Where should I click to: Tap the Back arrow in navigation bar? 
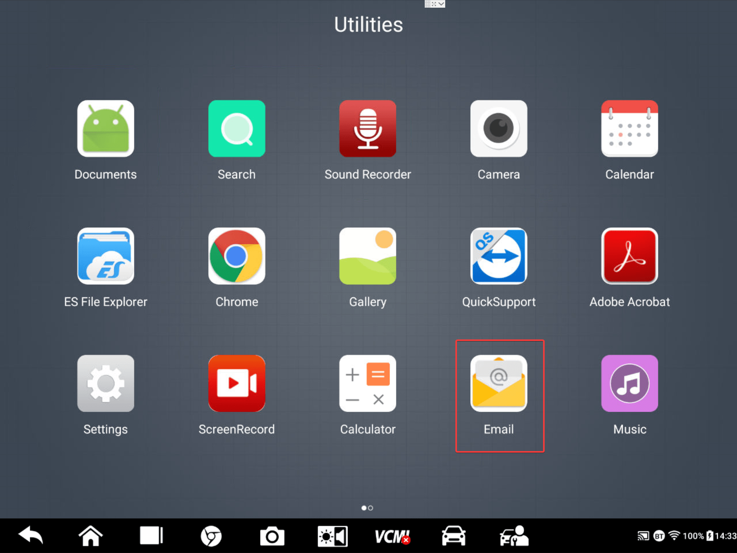coord(31,536)
